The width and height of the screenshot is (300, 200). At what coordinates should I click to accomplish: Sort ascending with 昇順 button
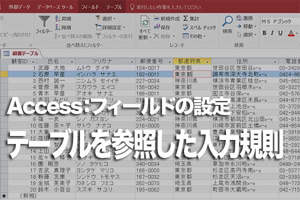click(63, 18)
